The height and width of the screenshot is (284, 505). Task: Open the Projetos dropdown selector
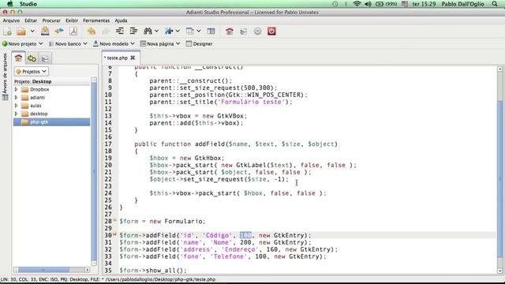coord(32,72)
